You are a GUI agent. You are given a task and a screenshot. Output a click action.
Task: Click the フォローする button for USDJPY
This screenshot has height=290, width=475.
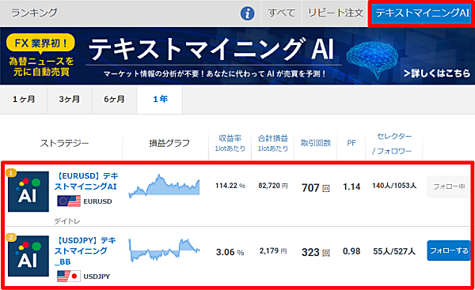tap(449, 250)
